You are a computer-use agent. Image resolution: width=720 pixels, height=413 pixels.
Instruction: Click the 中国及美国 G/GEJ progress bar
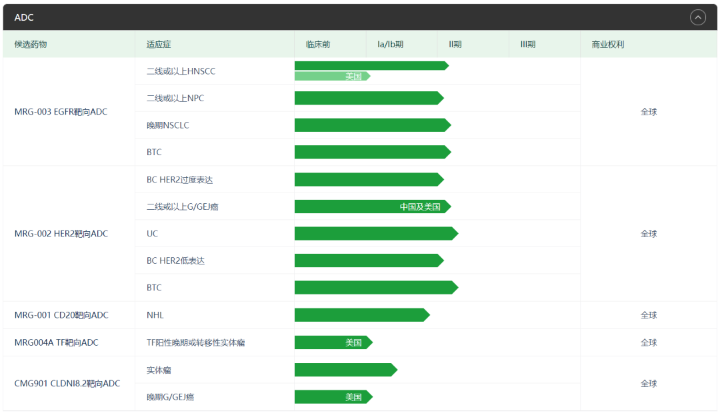[x=373, y=206]
